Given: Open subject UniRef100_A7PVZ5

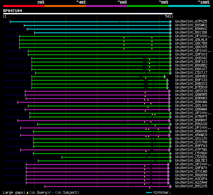Looking at the screenshot, I should point(191,21).
